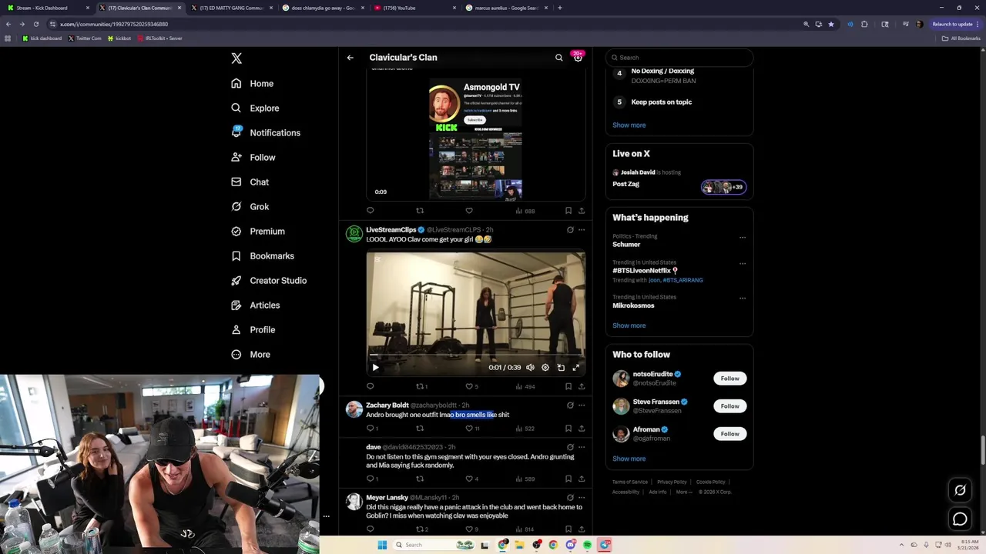Click the Creator Studio rocket icon
Viewport: 986px width, 554px height.
[x=236, y=281]
